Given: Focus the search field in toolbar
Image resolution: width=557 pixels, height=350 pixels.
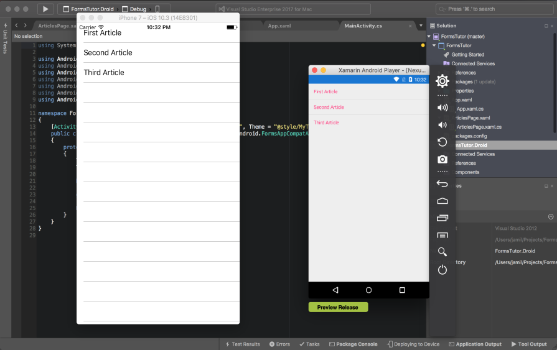Looking at the screenshot, I should tap(495, 9).
